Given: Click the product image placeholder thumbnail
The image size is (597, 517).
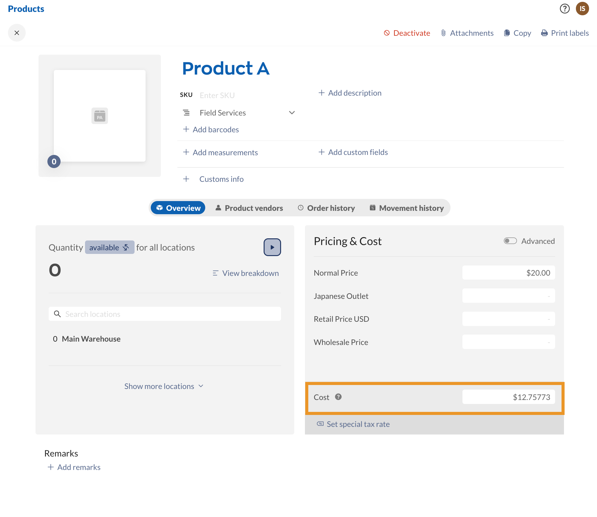Looking at the screenshot, I should [100, 116].
